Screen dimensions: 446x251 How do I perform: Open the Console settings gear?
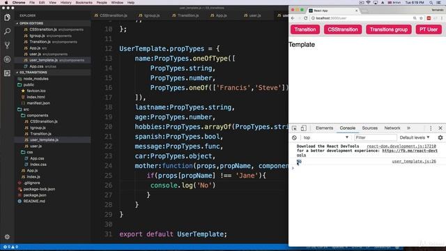pyautogui.click(x=440, y=137)
